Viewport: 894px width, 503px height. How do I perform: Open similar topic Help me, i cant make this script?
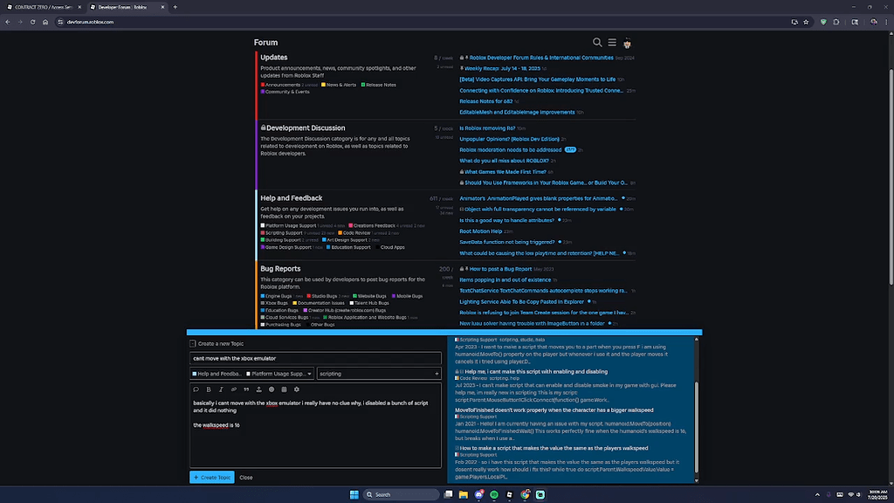(x=536, y=371)
